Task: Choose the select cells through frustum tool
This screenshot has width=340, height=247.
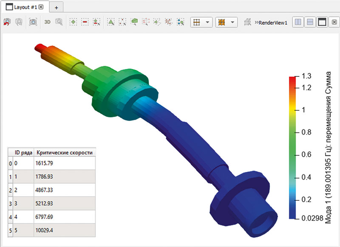Action: point(134,22)
